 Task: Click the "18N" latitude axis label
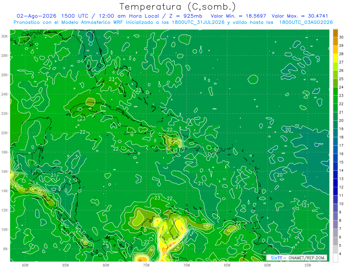tap(4, 152)
